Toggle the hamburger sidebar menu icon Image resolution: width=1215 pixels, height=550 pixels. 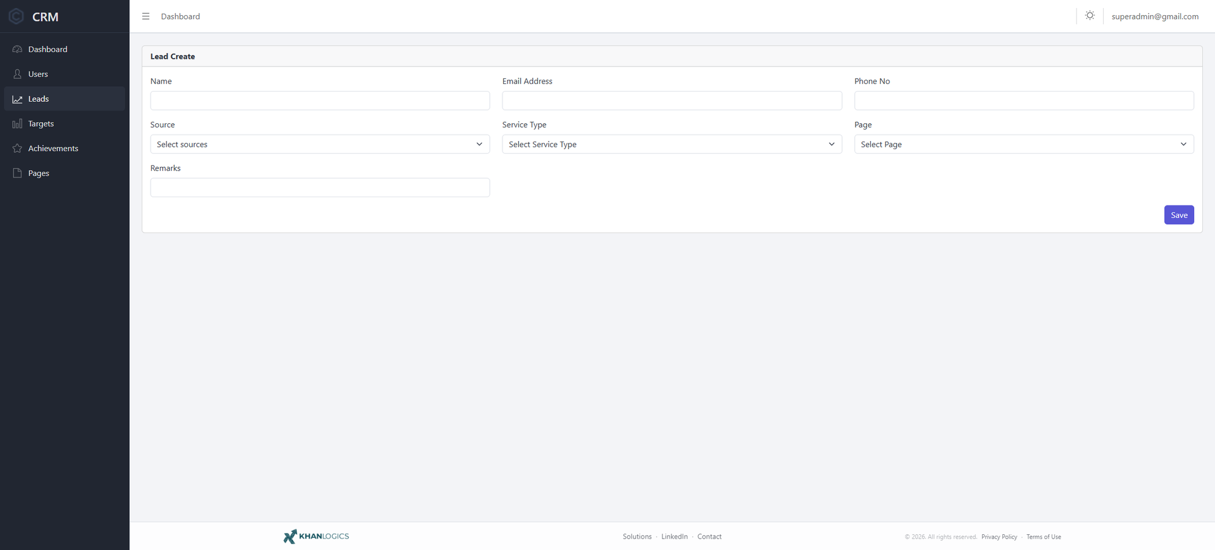(x=146, y=16)
